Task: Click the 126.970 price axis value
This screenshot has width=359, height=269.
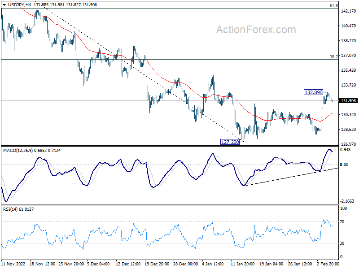Action: (349, 144)
